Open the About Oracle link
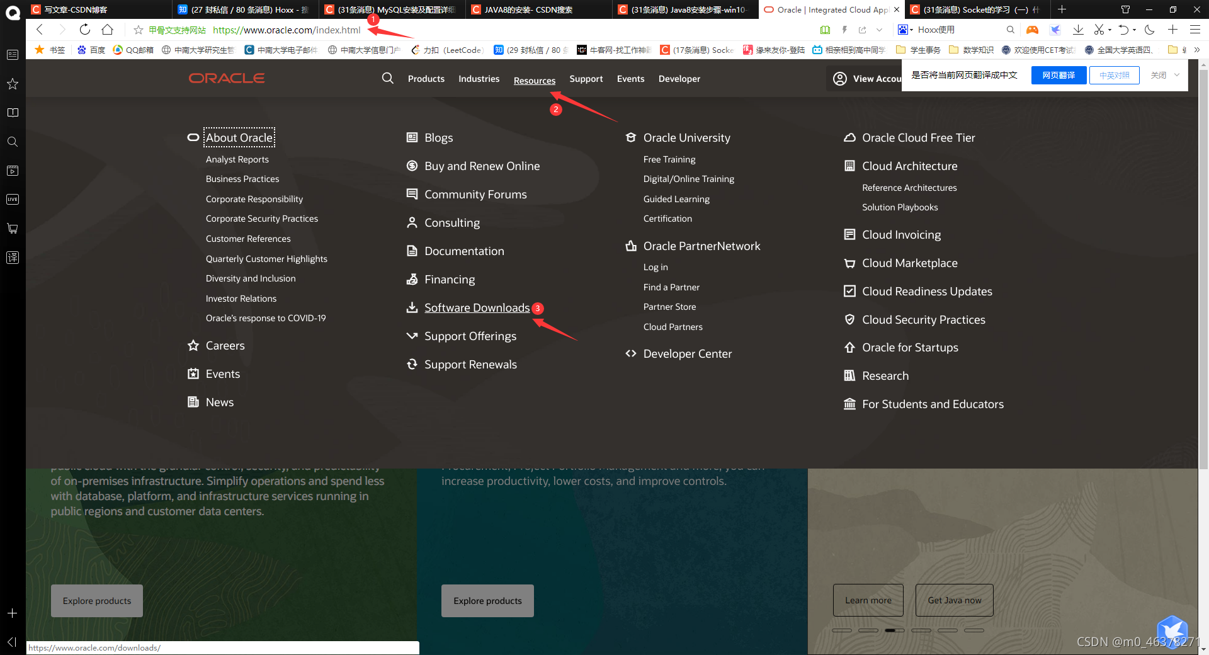1209x655 pixels. pyautogui.click(x=239, y=137)
